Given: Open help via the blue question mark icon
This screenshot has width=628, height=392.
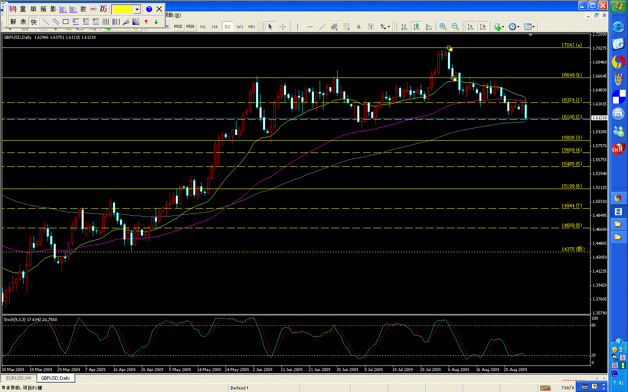Looking at the screenshot, I should [149, 9].
